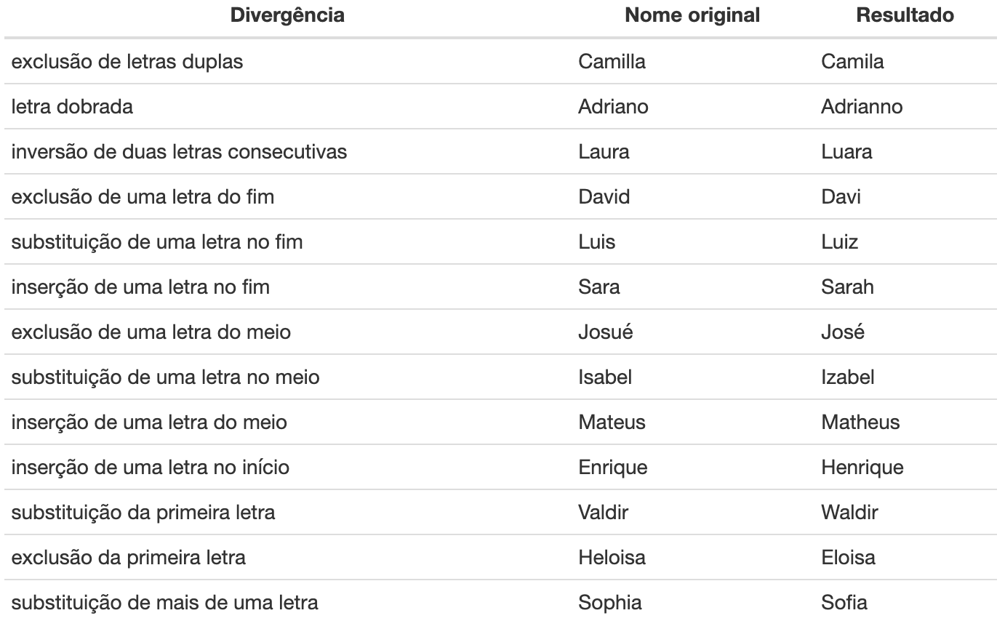Select the name Sarah in Resultado
Image resolution: width=1005 pixels, height=621 pixels.
pyautogui.click(x=847, y=287)
